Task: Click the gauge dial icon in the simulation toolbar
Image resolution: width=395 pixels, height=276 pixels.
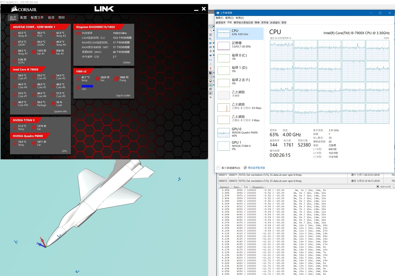Action: [210, 81]
